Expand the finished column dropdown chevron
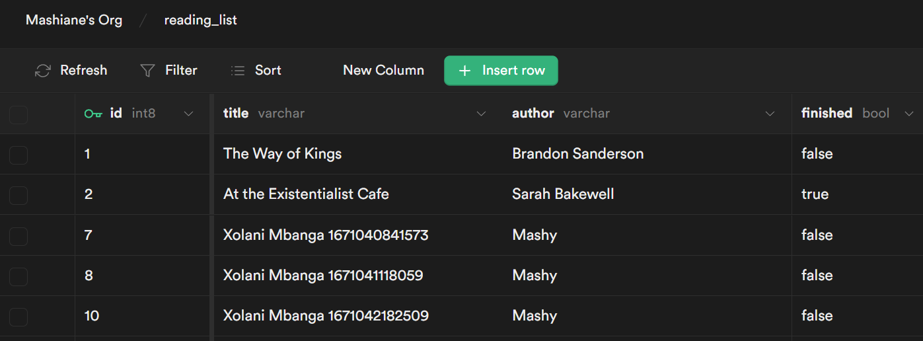Viewport: 923px width, 341px height. [x=908, y=114]
